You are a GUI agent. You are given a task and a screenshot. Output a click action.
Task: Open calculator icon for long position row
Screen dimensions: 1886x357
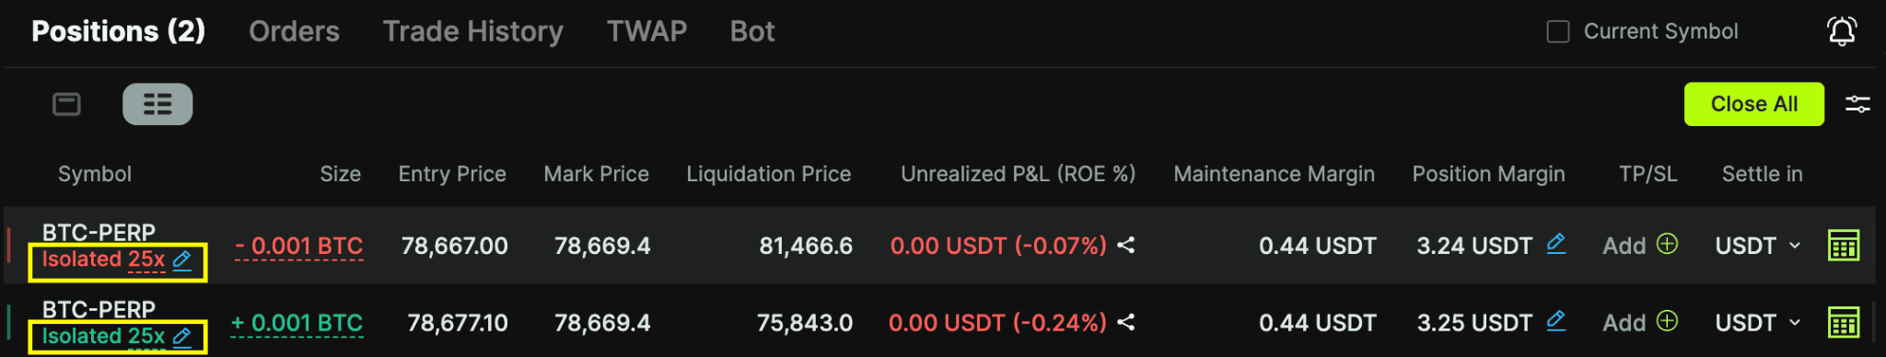1844,323
